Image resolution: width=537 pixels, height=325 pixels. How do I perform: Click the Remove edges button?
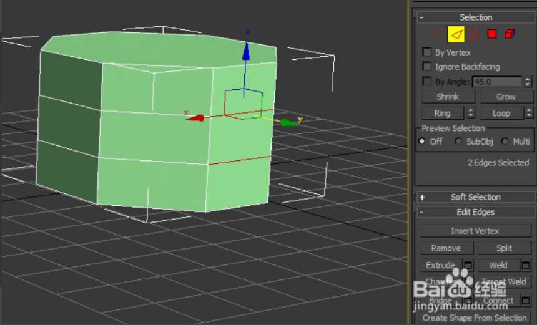pos(446,248)
